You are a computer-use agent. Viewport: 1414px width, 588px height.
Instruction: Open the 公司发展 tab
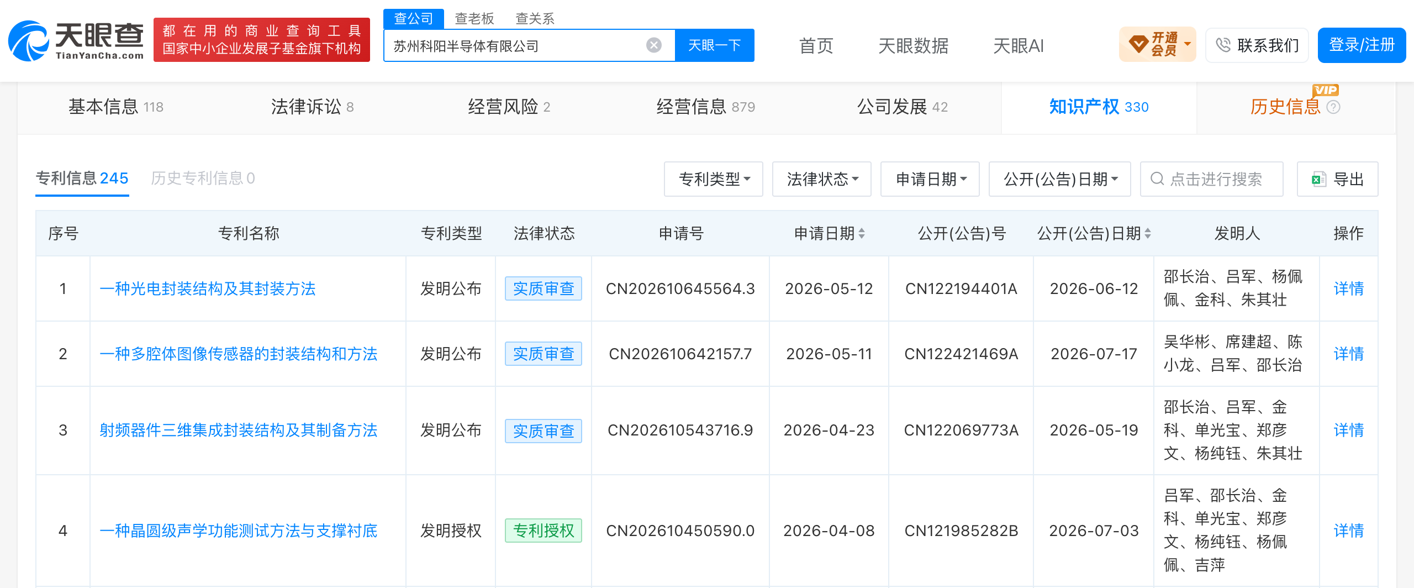click(x=902, y=107)
